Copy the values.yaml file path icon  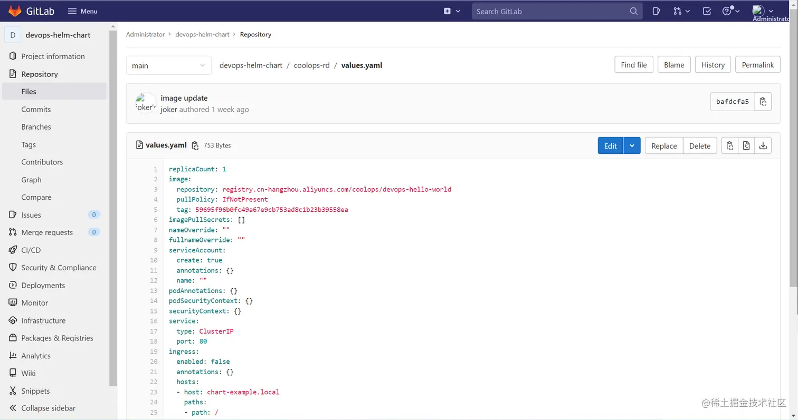[x=195, y=145]
